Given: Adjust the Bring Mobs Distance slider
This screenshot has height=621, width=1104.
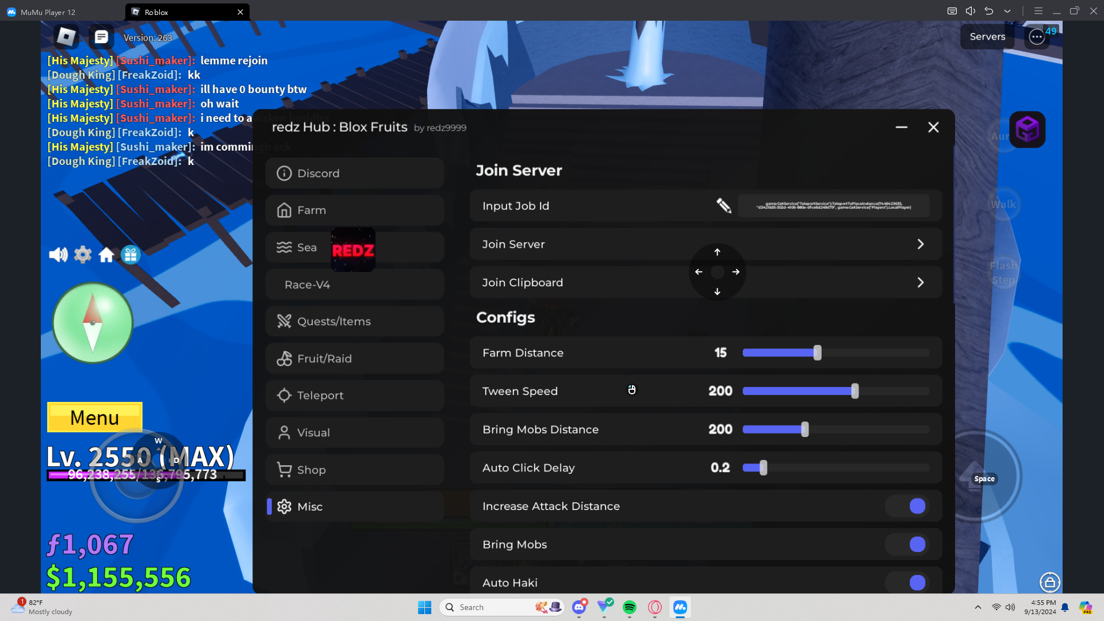Looking at the screenshot, I should click(x=835, y=430).
